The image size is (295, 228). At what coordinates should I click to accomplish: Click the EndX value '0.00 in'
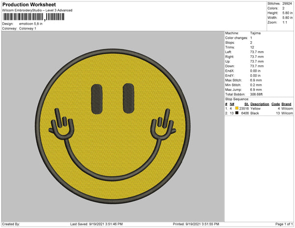[255, 71]
